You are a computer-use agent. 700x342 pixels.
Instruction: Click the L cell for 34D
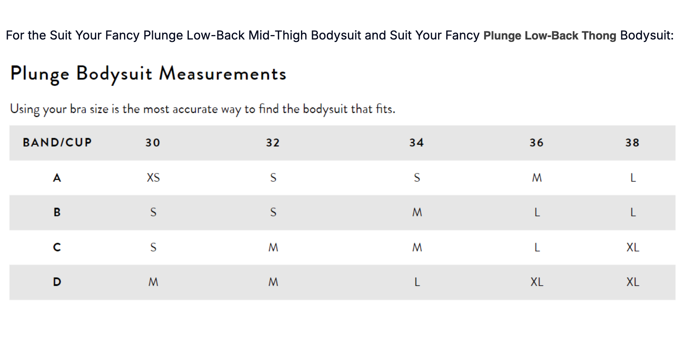pyautogui.click(x=417, y=282)
